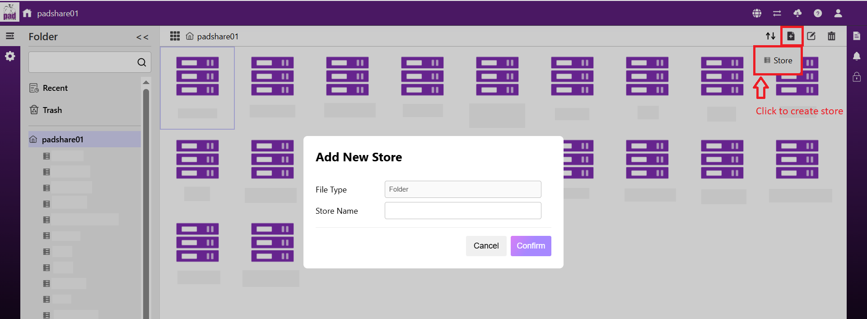Open the notifications bell icon
This screenshot has height=319, width=867.
click(857, 56)
